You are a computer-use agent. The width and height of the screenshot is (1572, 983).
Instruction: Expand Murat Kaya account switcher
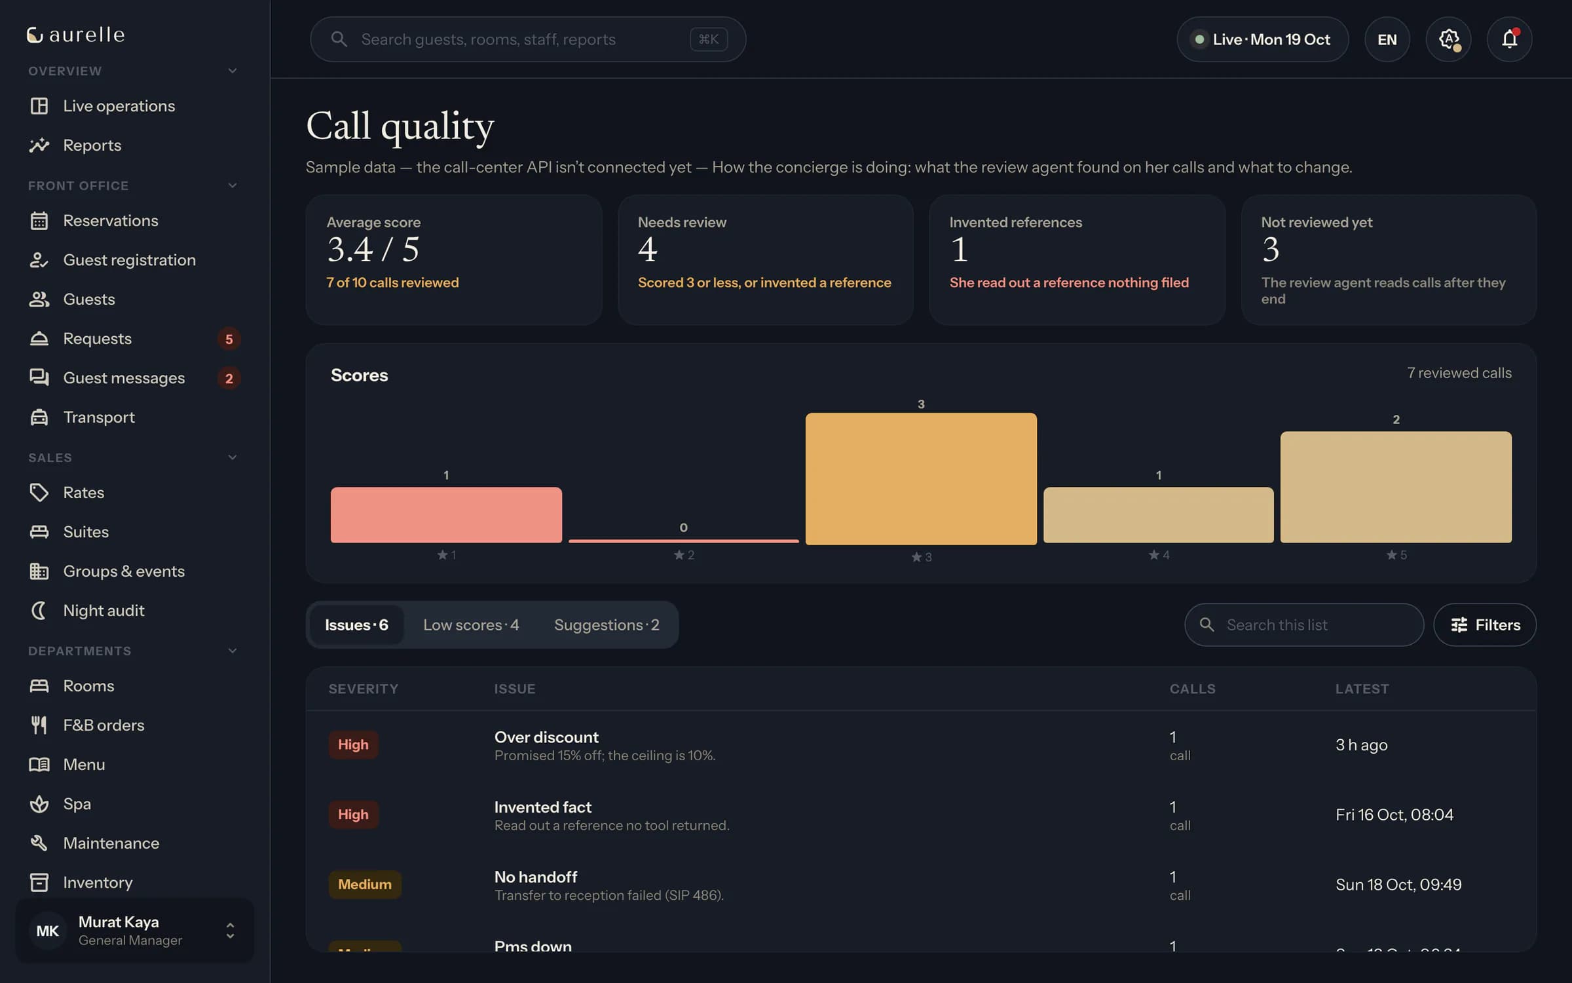(x=134, y=931)
